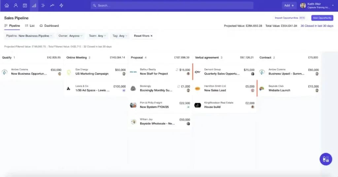This screenshot has height=177, width=338.
Task: Click the Bayside Club company logo
Action: [x=262, y=88]
